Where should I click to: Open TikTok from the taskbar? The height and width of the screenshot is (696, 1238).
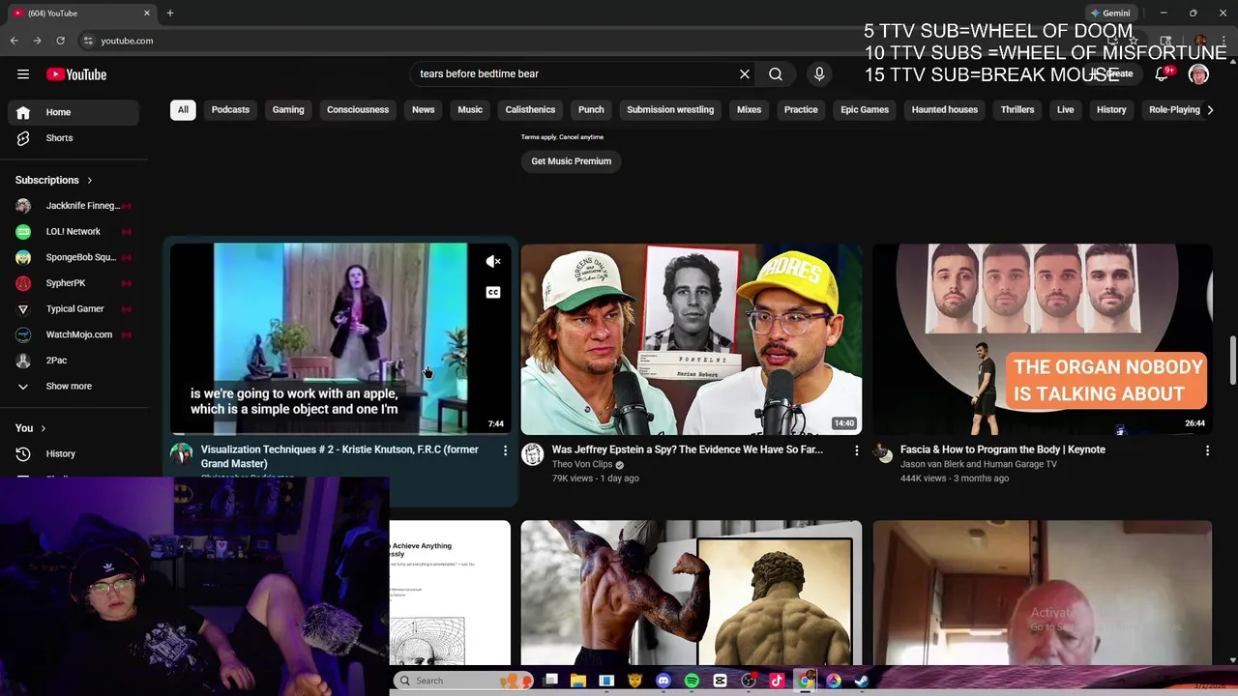[x=777, y=681]
